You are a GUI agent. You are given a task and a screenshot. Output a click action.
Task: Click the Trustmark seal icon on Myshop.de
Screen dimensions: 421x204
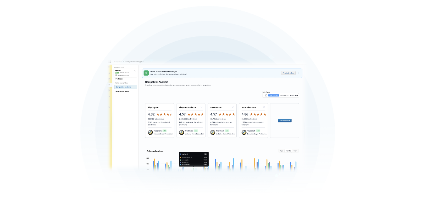(150, 132)
